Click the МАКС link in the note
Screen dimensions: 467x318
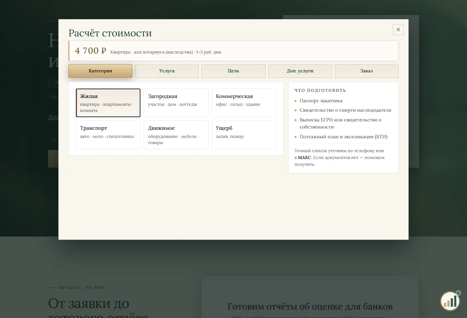(x=305, y=158)
